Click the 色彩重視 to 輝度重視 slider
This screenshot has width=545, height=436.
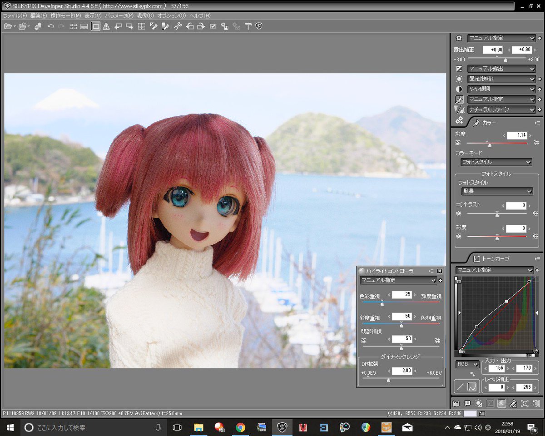[400, 303]
